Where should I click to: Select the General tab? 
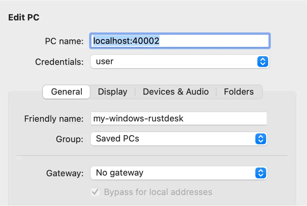coord(66,92)
